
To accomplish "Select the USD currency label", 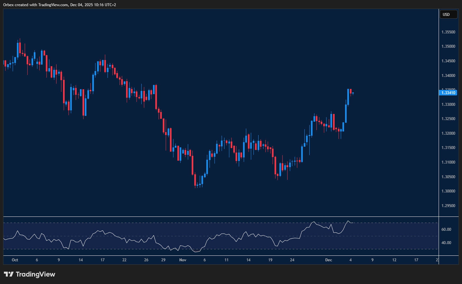I will 448,14.
